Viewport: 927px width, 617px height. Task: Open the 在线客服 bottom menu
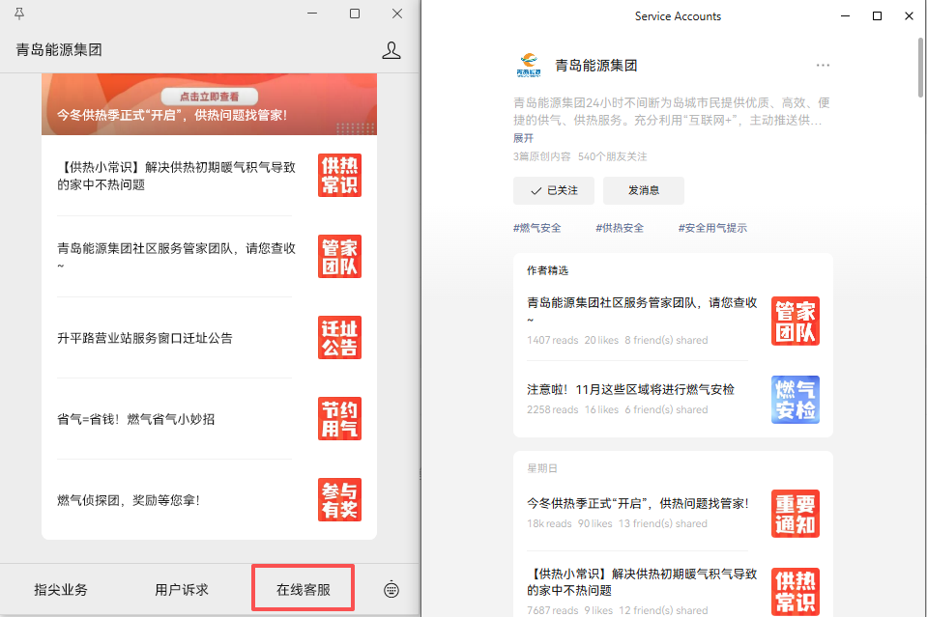(304, 589)
